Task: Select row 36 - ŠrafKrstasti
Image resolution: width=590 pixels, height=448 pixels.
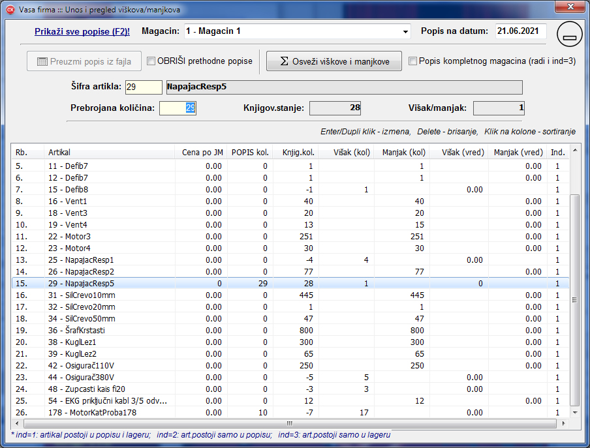Action: [290, 331]
